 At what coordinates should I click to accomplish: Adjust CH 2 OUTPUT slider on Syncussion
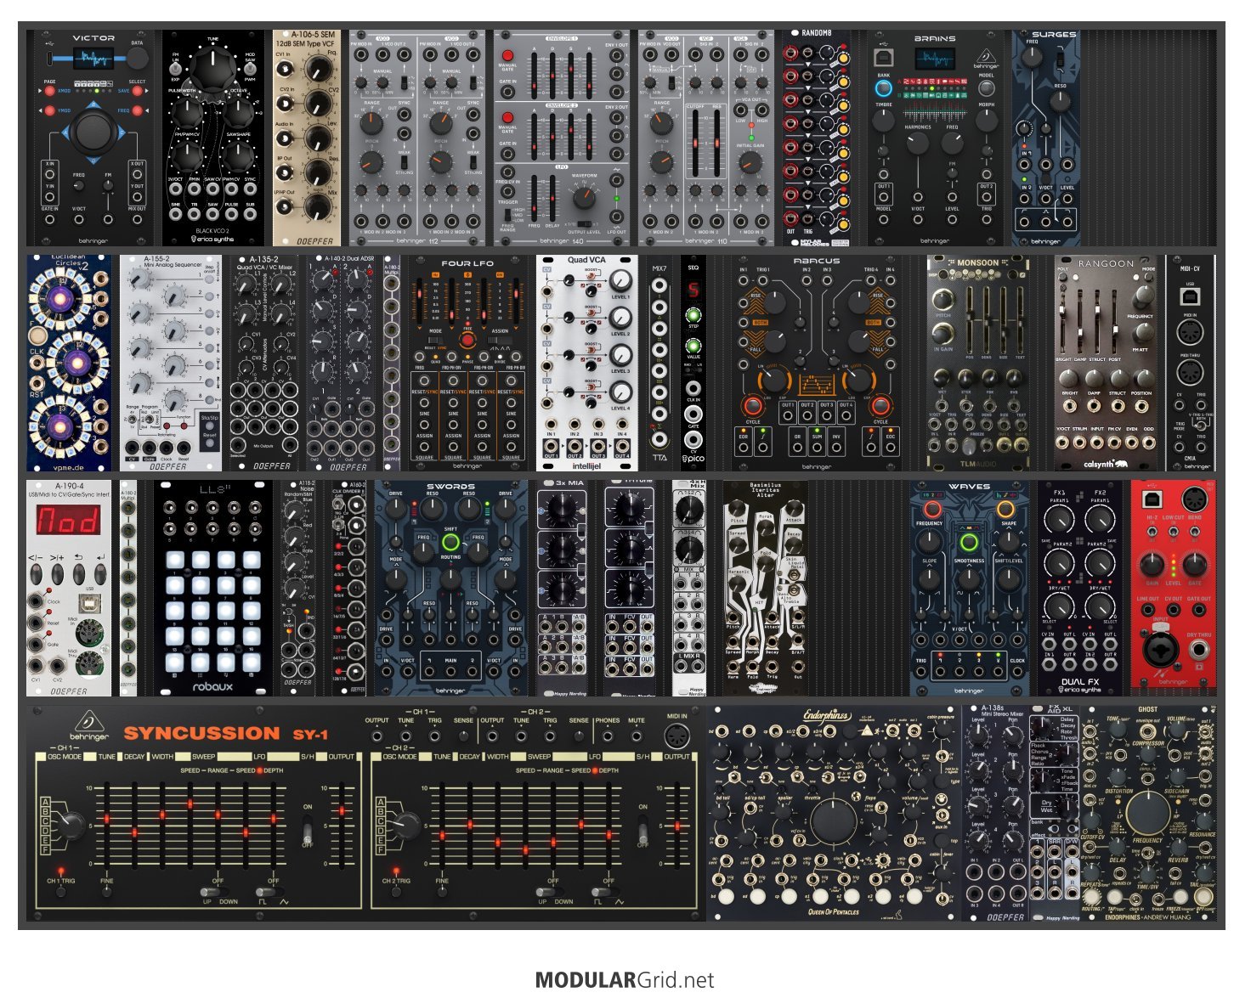tap(677, 826)
